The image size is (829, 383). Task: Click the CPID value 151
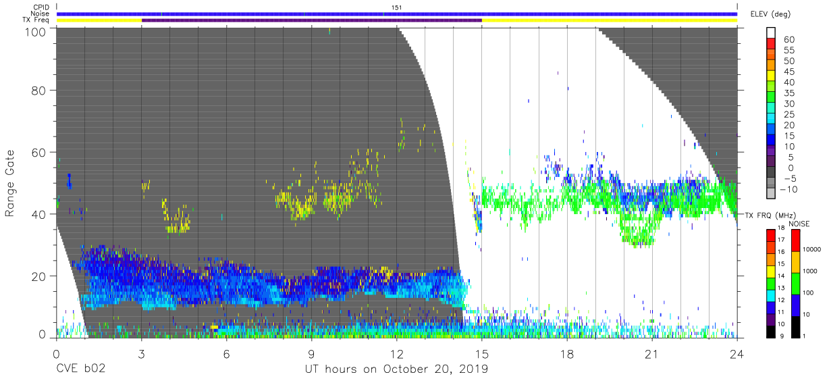(x=396, y=7)
